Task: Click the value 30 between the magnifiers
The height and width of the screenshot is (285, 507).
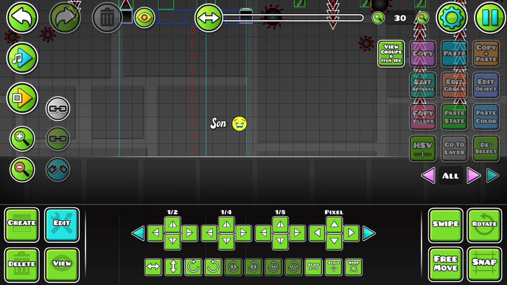Action: tap(400, 18)
